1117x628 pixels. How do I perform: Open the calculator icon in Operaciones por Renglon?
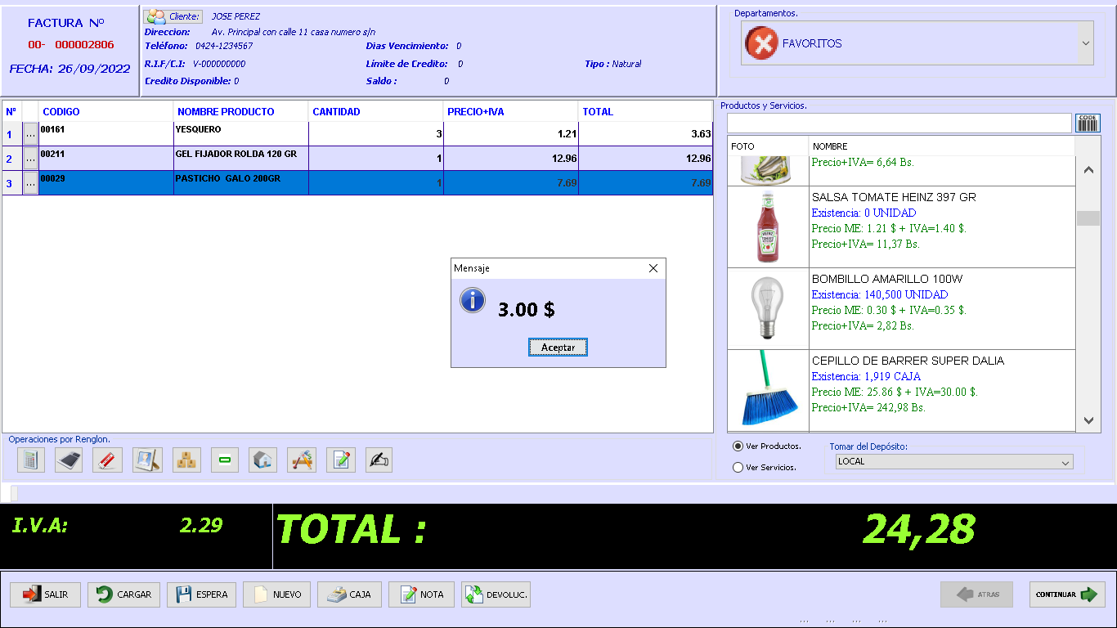30,460
